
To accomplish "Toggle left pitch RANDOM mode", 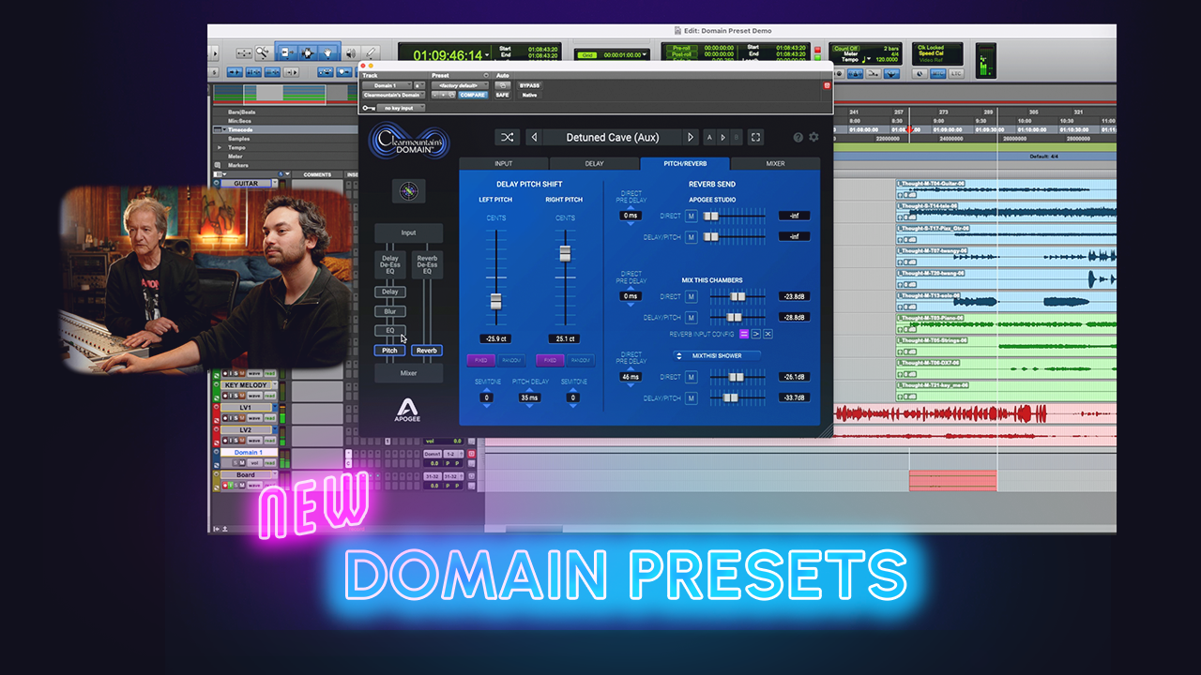I will [x=511, y=360].
